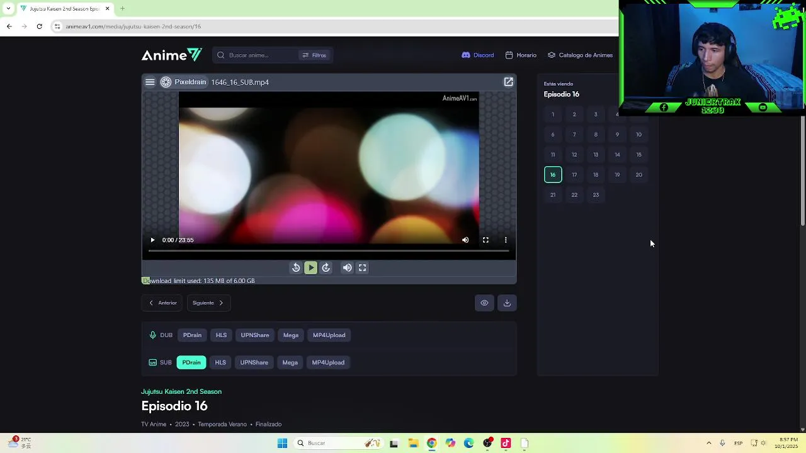Toggle Pixeldrain fullscreen button below the video
This screenshot has height=453, width=806.
coord(363,267)
